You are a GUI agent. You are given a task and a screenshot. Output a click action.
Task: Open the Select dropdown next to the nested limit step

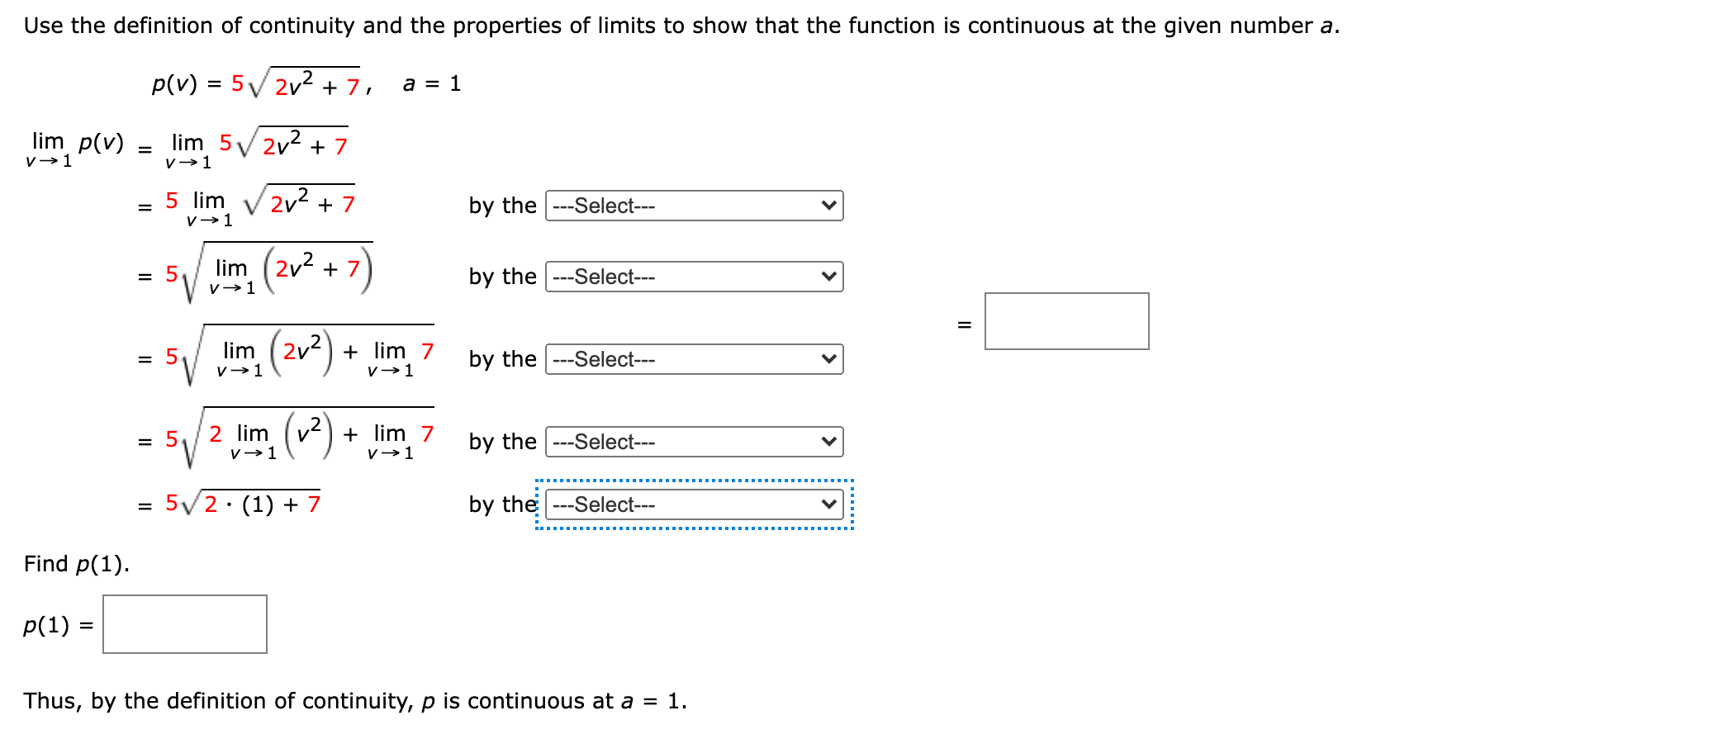tap(694, 277)
